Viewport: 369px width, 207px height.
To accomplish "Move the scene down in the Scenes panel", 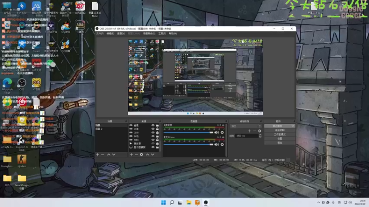I will pos(113,155).
